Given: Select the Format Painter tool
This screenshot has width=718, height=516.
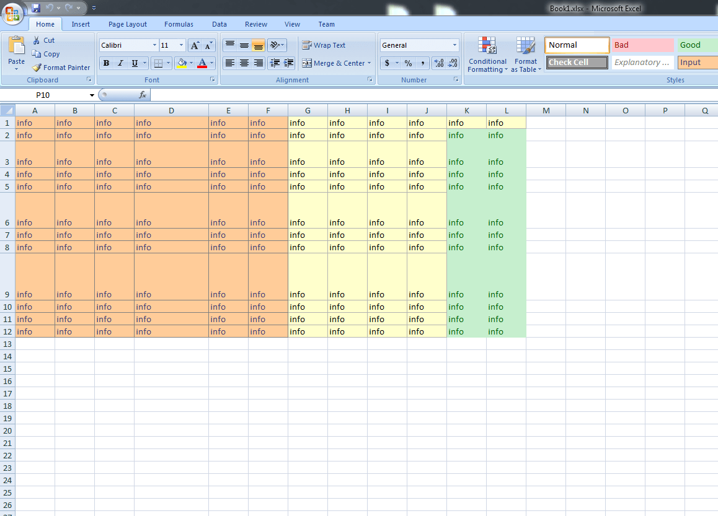Looking at the screenshot, I should tap(61, 67).
